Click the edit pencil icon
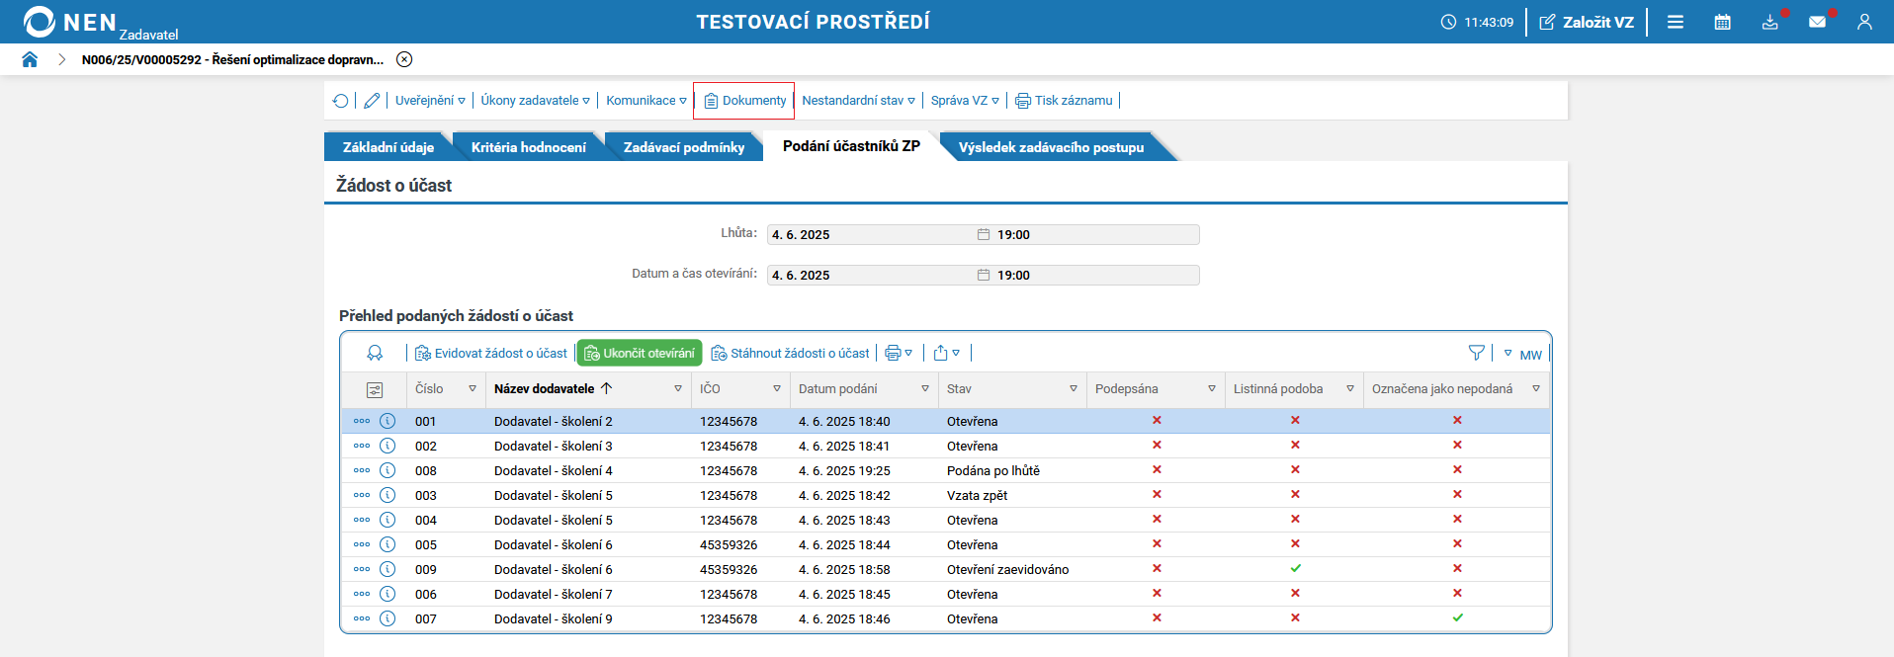 (372, 101)
